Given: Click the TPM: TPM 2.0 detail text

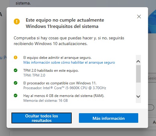Looking at the screenshot, I should coord(34,75).
